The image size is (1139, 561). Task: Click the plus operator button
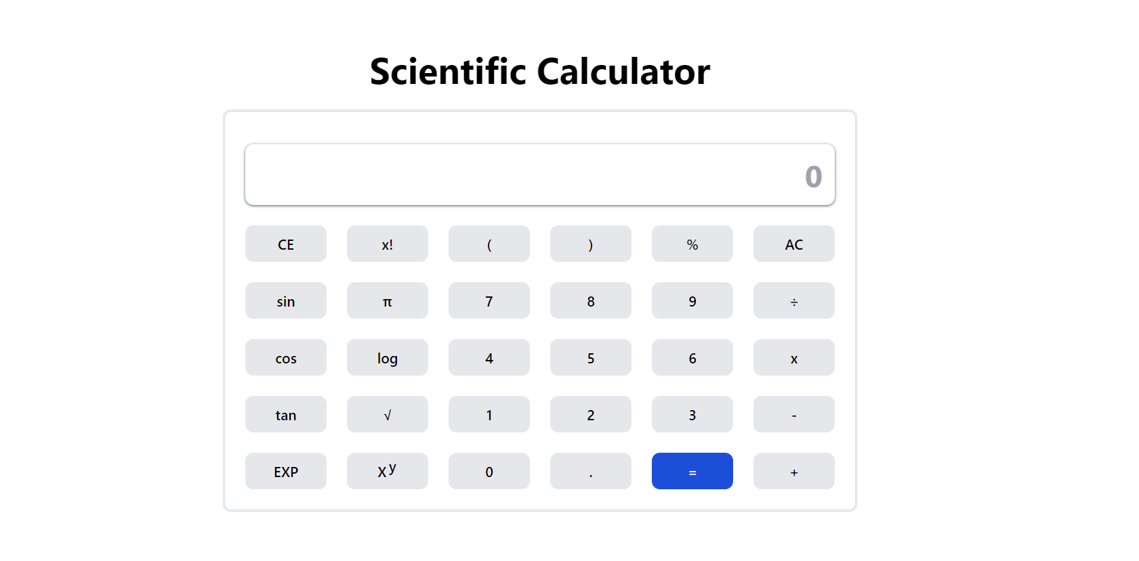pyautogui.click(x=794, y=471)
